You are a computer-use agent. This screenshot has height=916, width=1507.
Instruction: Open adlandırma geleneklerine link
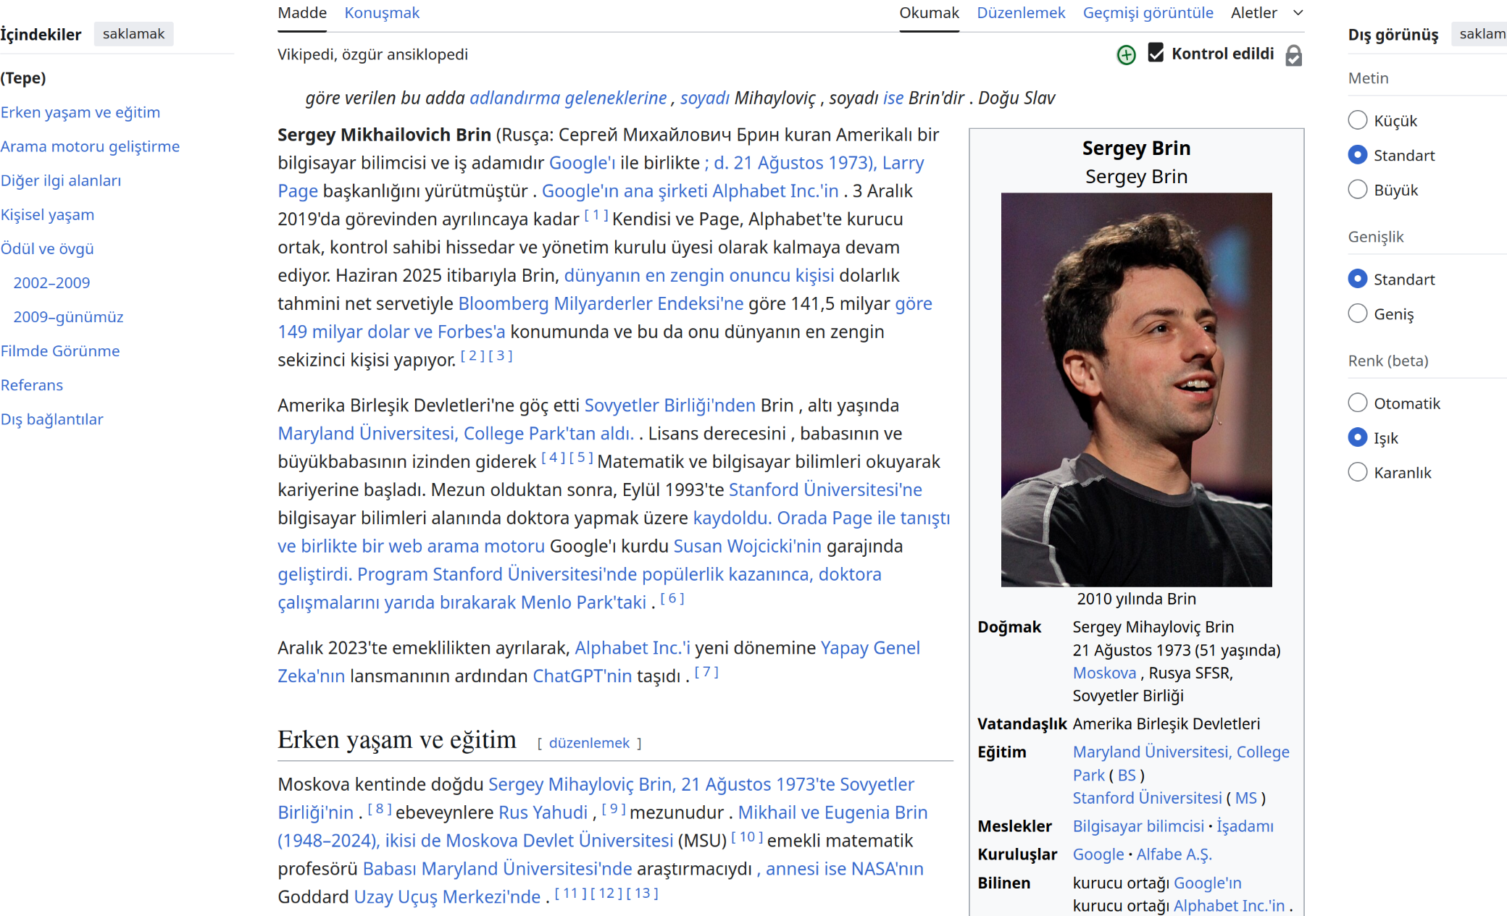click(568, 98)
